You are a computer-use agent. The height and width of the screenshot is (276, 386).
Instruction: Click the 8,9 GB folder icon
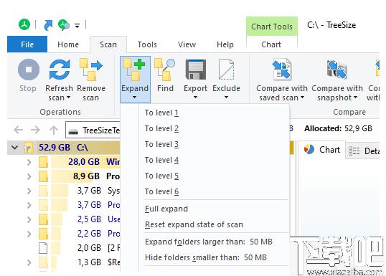click(x=43, y=176)
